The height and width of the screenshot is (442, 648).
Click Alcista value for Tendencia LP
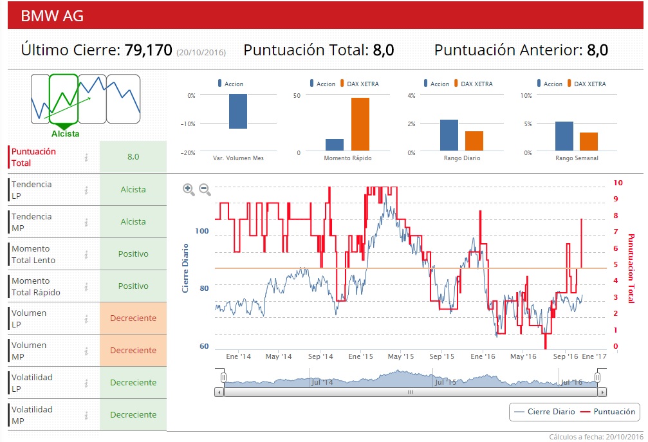133,190
